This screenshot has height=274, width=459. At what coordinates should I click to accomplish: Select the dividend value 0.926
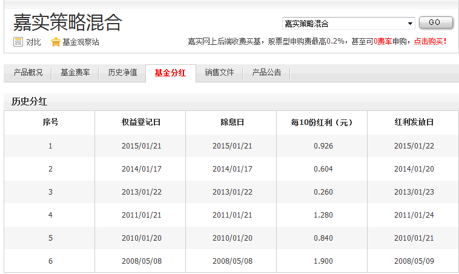tap(323, 146)
